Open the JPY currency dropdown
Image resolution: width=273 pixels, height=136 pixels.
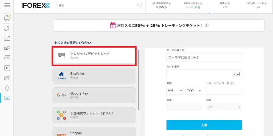(x=224, y=107)
